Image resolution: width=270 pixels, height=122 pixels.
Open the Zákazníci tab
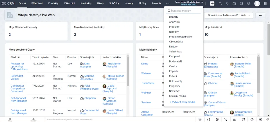pos(69,3)
